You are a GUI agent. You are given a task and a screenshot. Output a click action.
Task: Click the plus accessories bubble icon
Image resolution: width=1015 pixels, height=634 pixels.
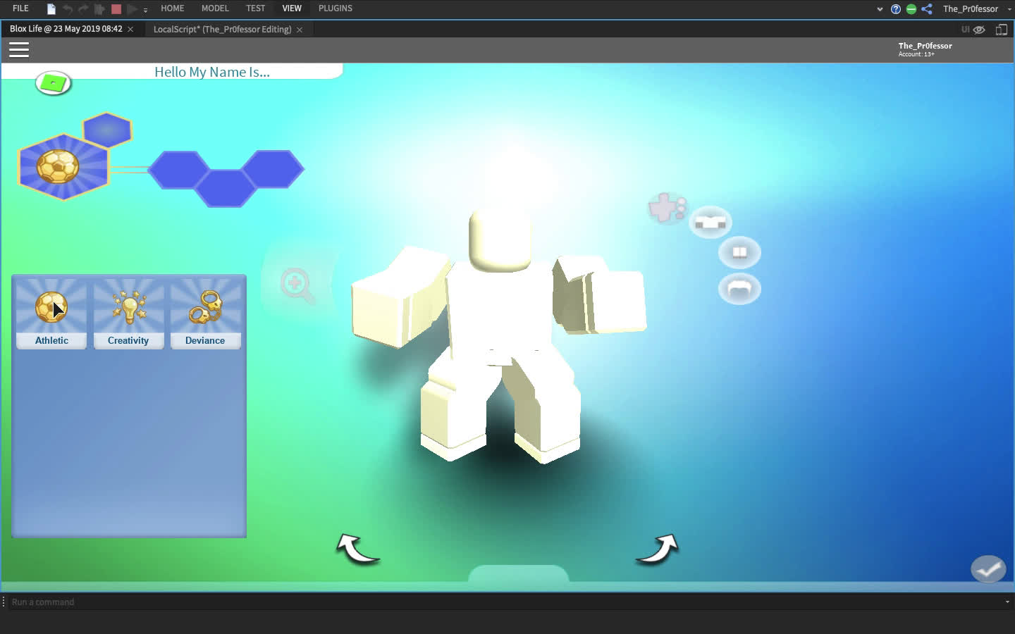667,208
